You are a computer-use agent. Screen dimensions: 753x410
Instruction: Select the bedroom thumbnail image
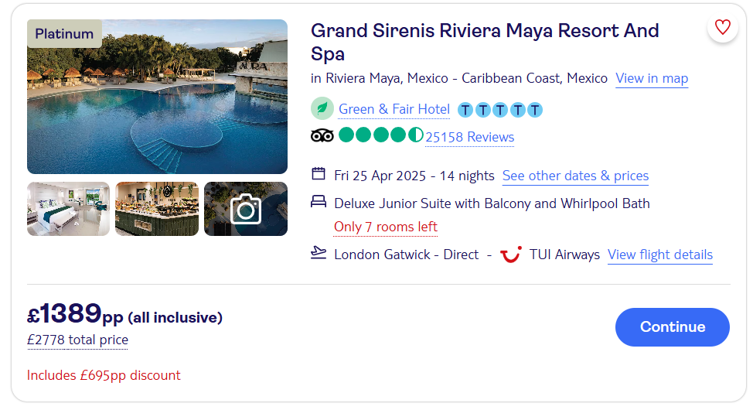click(x=70, y=209)
